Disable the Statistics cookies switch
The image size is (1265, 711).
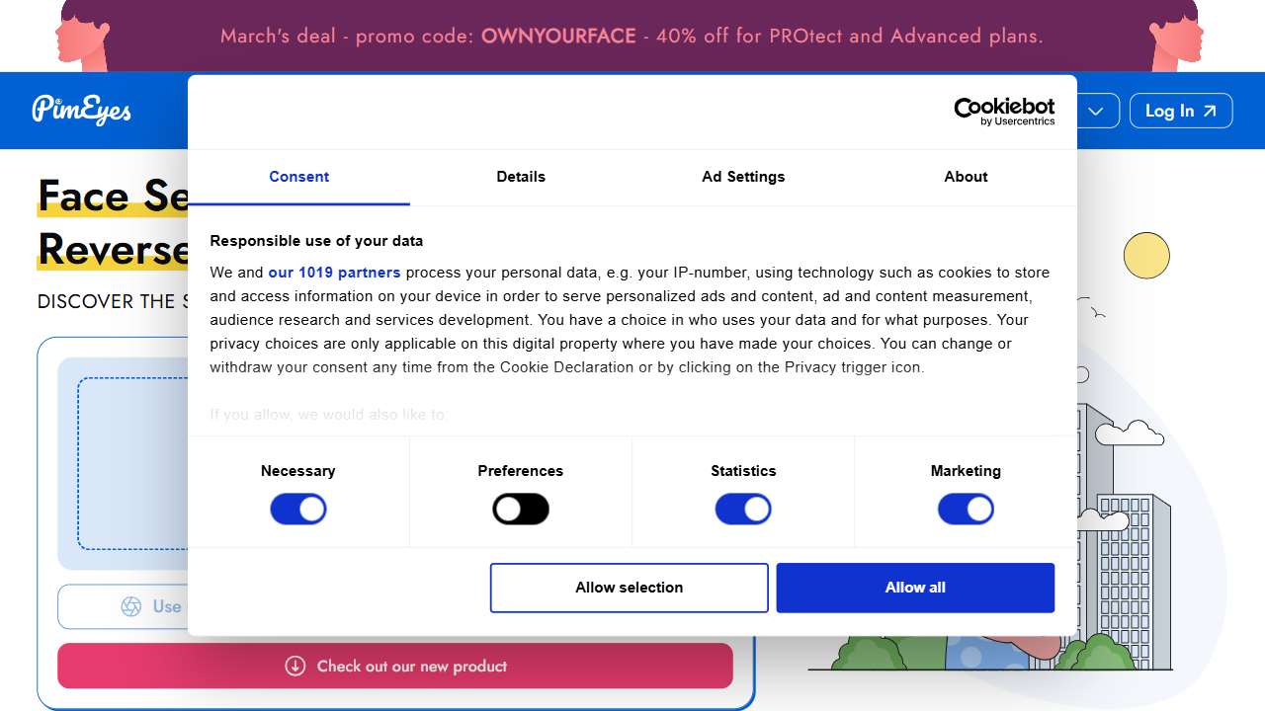(x=743, y=510)
